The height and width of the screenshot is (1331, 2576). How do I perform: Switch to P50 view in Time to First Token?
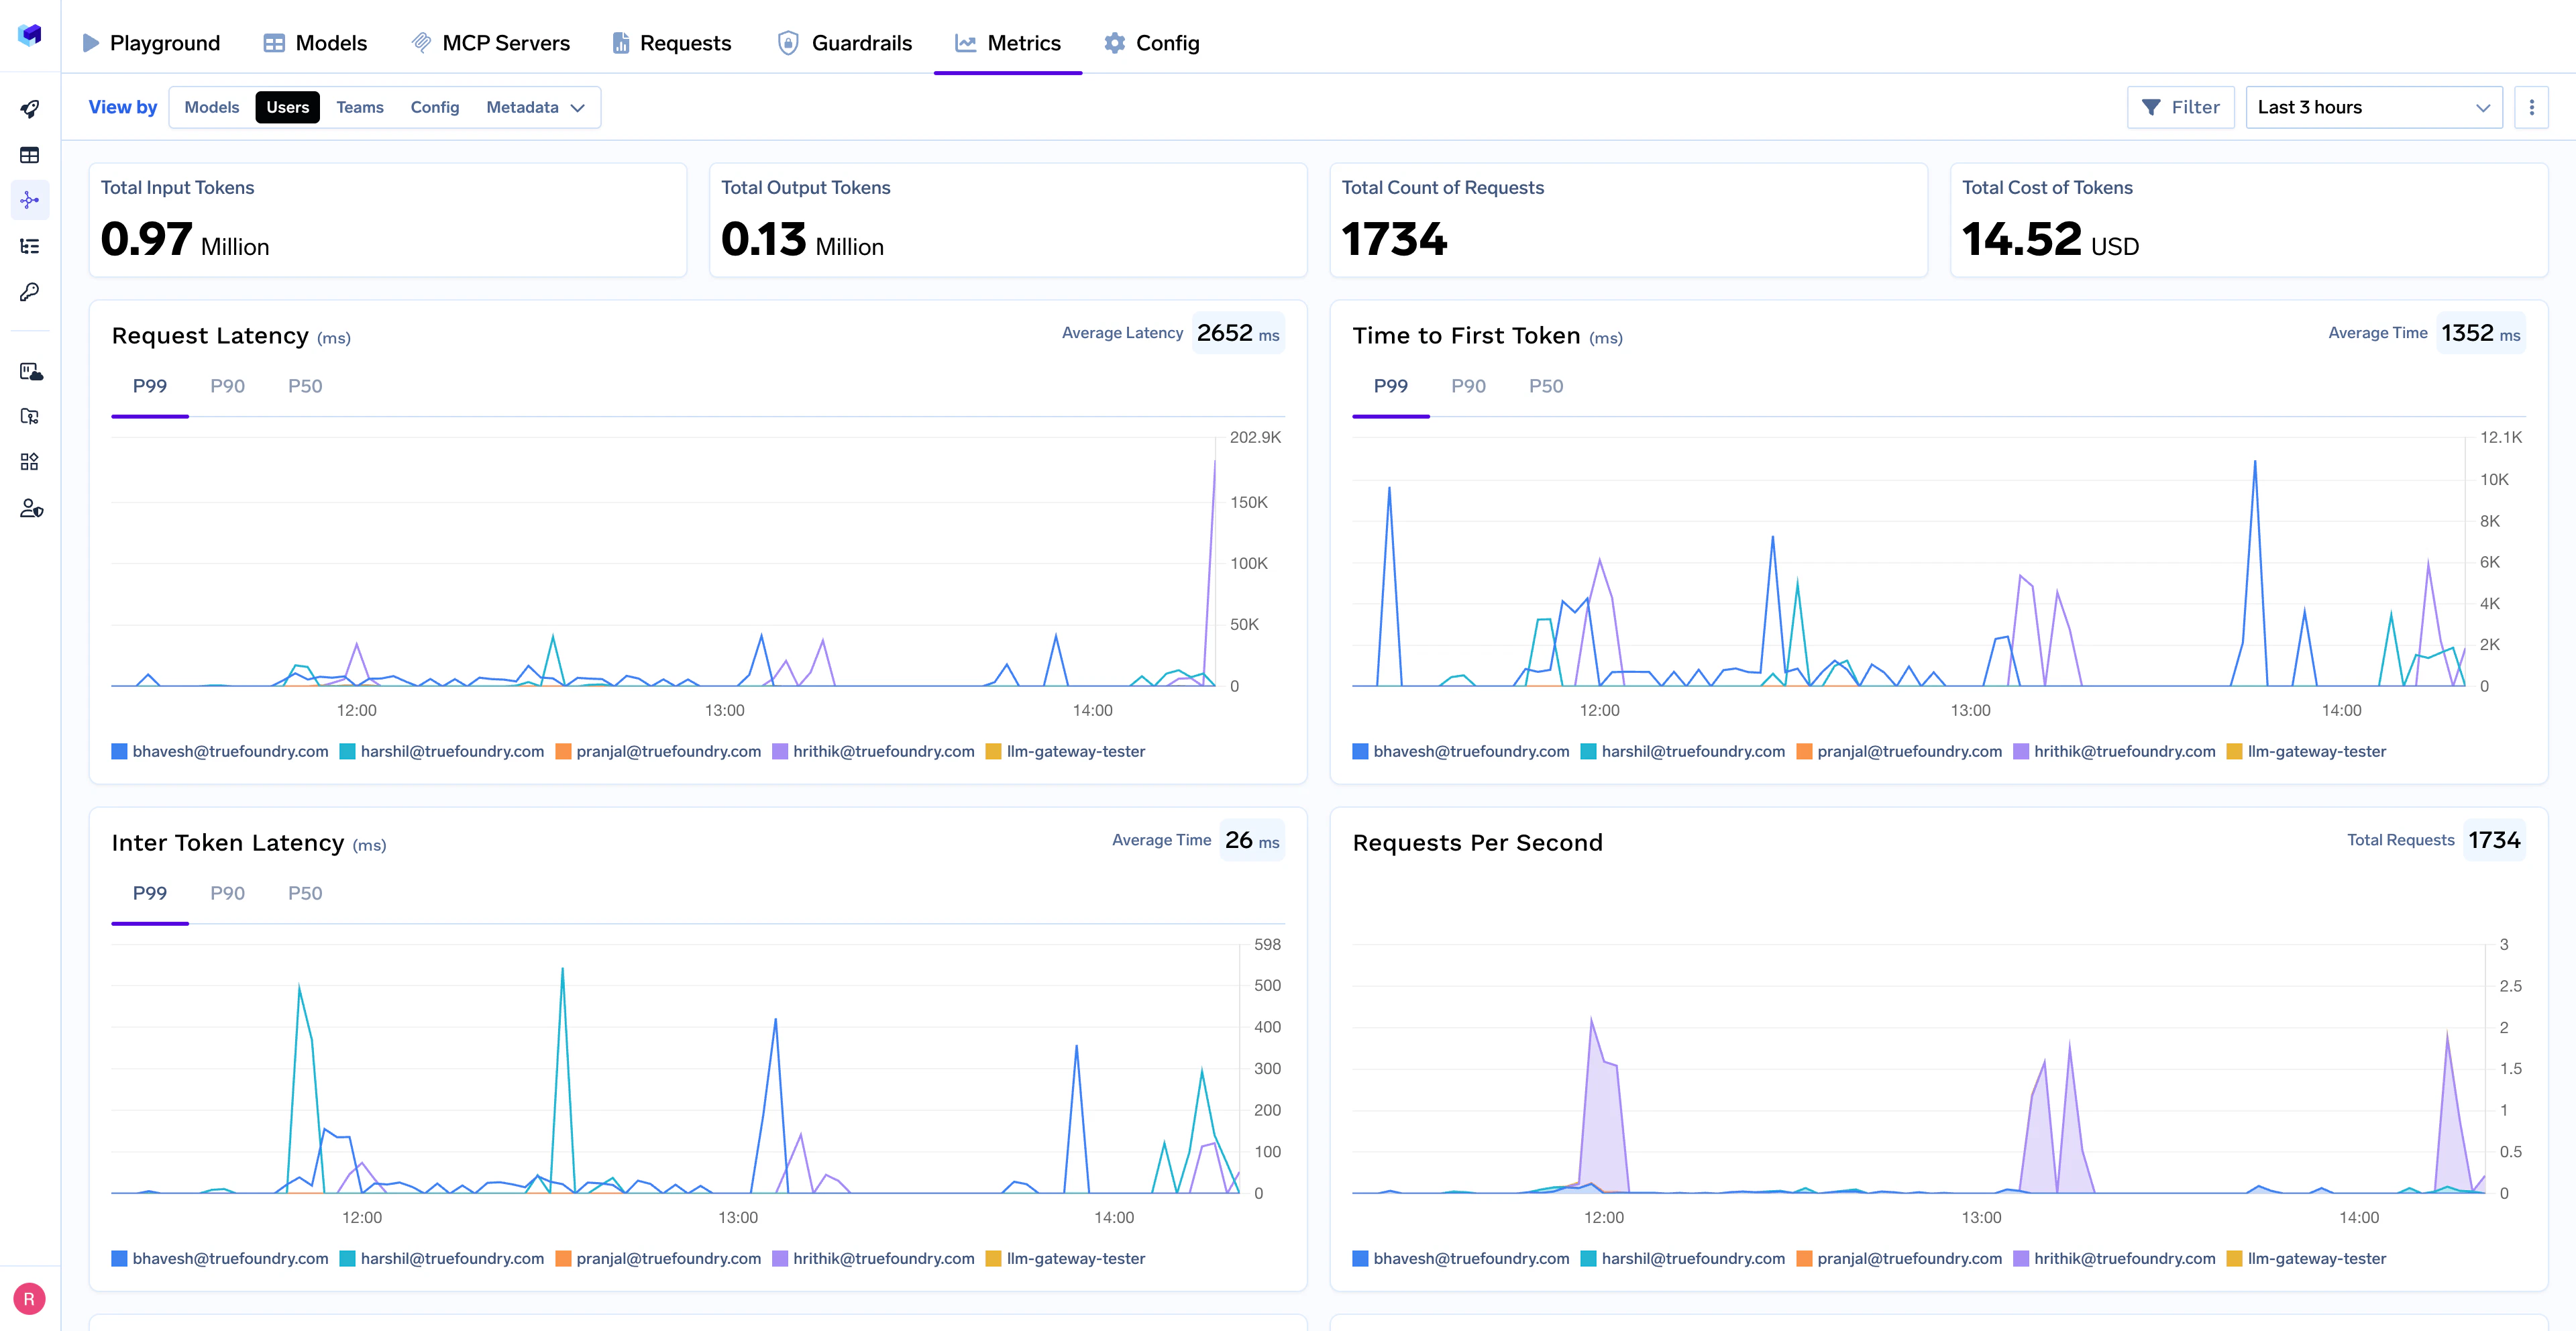(x=1546, y=385)
